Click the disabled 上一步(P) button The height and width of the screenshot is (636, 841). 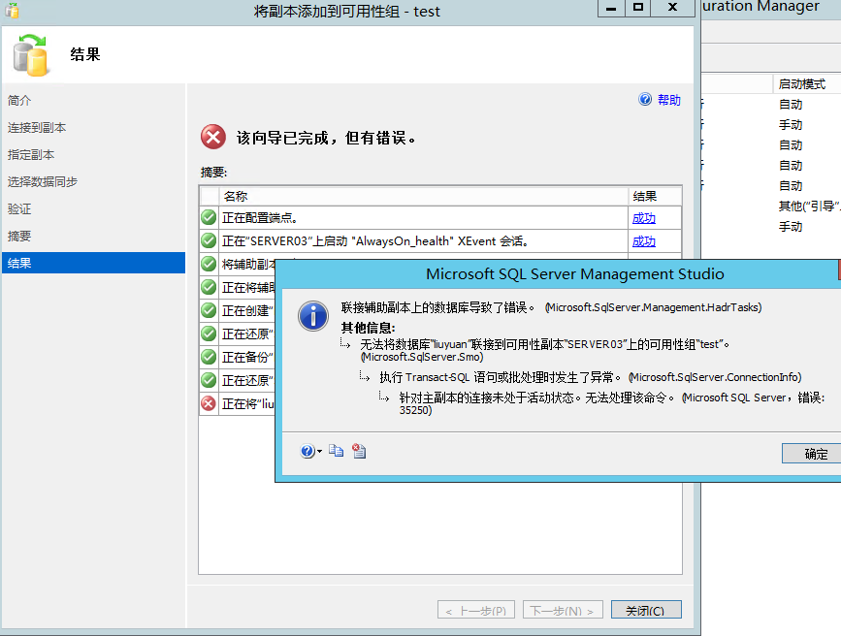476,610
